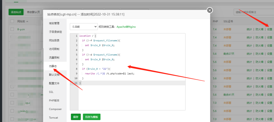Click code line 'if (!-d $request_filename){'
This screenshot has width=274, height=122.
(101, 55)
